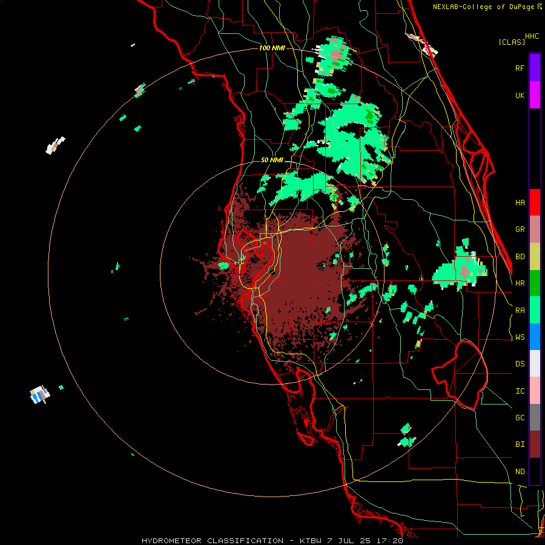The image size is (545, 545).
Task: Click the white DS dry snow swatch
Action: [535, 363]
